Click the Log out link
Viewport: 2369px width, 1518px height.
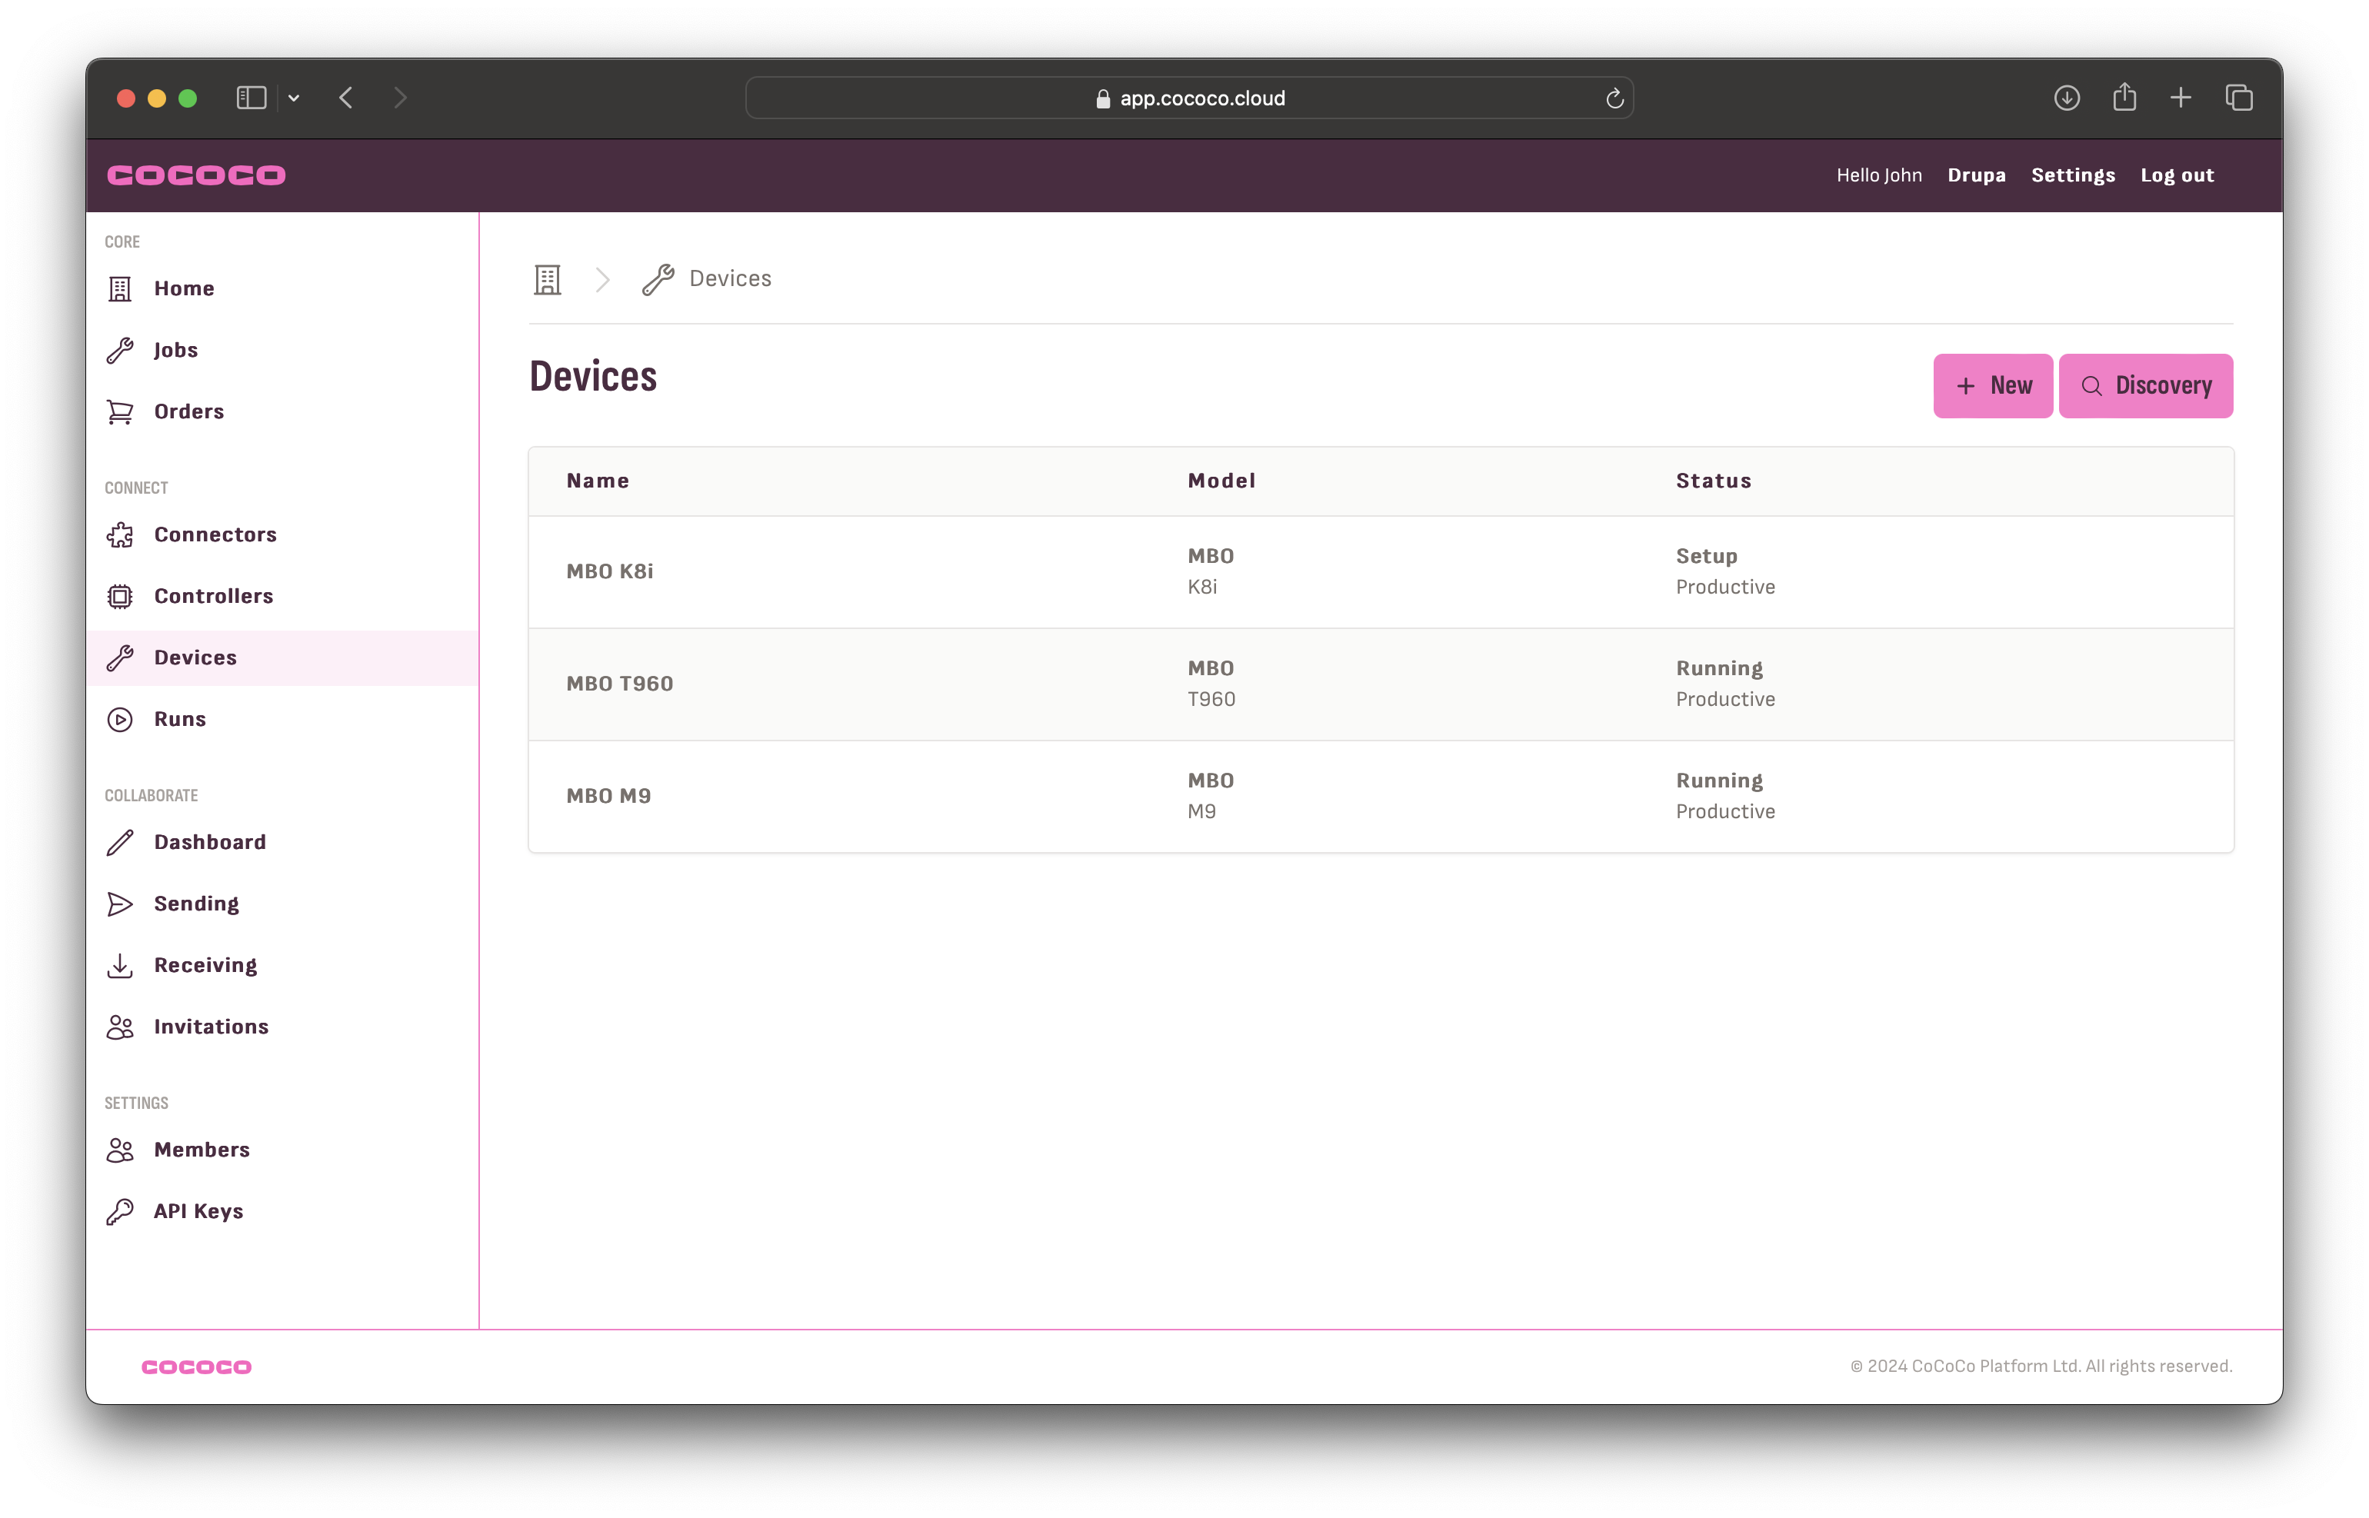point(2177,175)
